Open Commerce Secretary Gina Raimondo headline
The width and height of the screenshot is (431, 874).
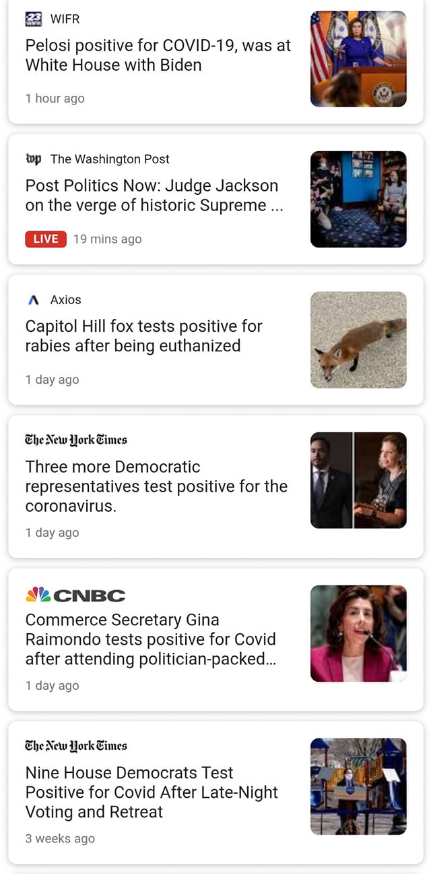pyautogui.click(x=151, y=639)
